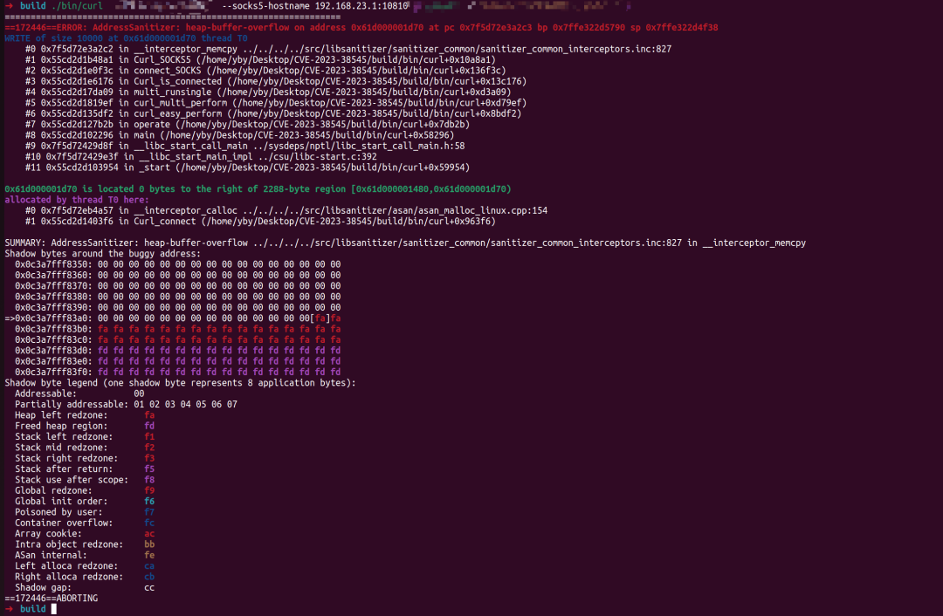Click the 'Freed heap region: fd' legend entry
The image size is (943, 616).
(84, 426)
